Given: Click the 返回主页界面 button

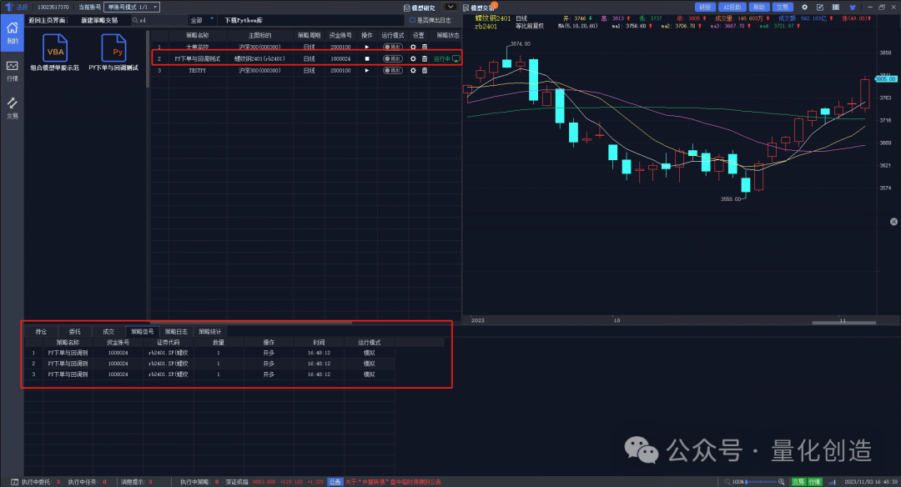Looking at the screenshot, I should tap(47, 20).
